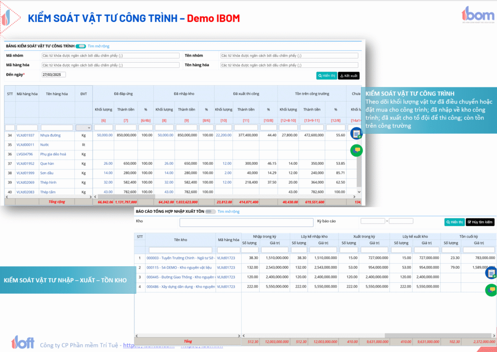Viewport: 497px width, 352px height.
Task: Click the Kho search input field
Action: click(x=246, y=222)
